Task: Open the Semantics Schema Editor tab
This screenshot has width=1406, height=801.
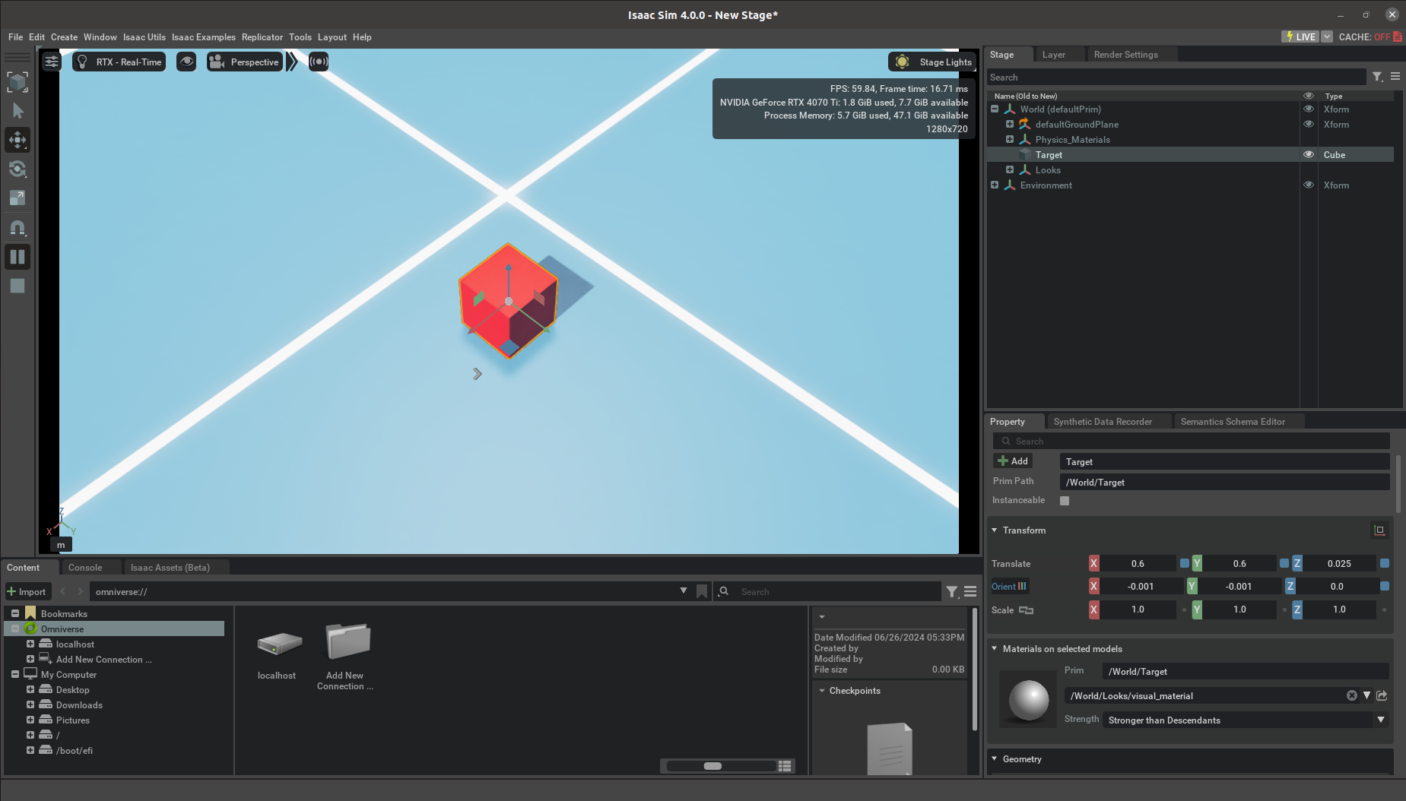Action: tap(1233, 422)
